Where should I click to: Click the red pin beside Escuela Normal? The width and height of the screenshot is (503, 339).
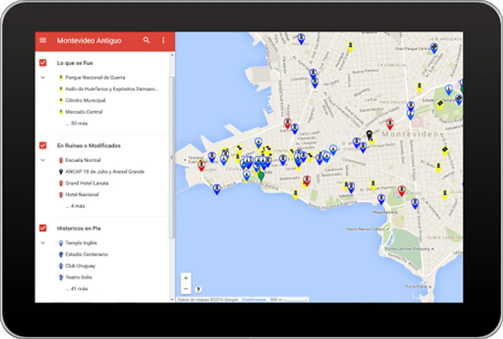[x=61, y=160]
